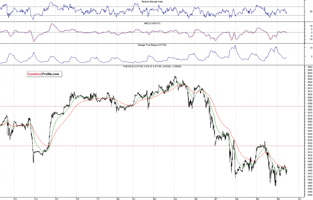Click the 10 value on the Average True Range scale
The height and width of the screenshot is (200, 313).
tap(311, 48)
